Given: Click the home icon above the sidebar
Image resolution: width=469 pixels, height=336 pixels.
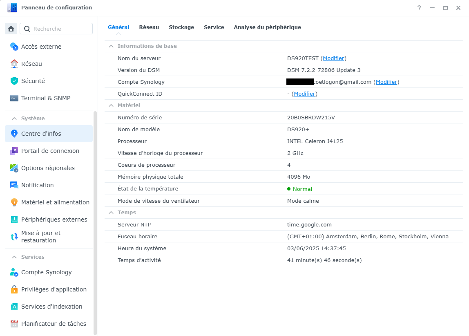Looking at the screenshot, I should pyautogui.click(x=11, y=29).
